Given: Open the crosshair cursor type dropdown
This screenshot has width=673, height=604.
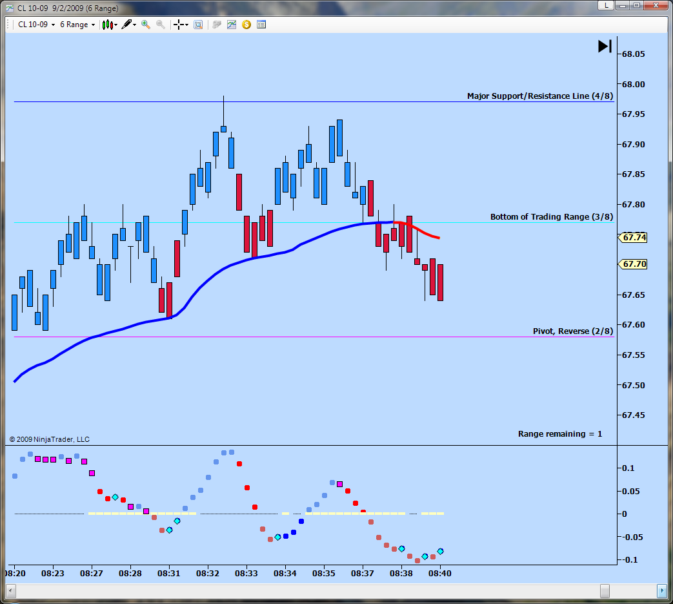Looking at the screenshot, I should (181, 25).
